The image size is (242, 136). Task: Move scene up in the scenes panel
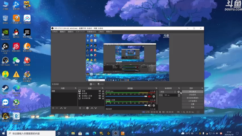(61, 108)
